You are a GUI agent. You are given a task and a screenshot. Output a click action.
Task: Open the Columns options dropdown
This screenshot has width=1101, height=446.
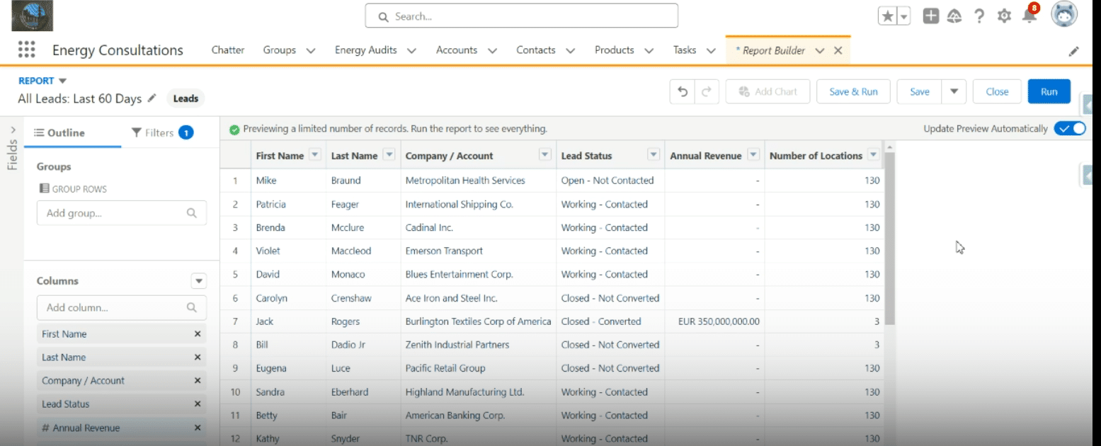click(199, 281)
